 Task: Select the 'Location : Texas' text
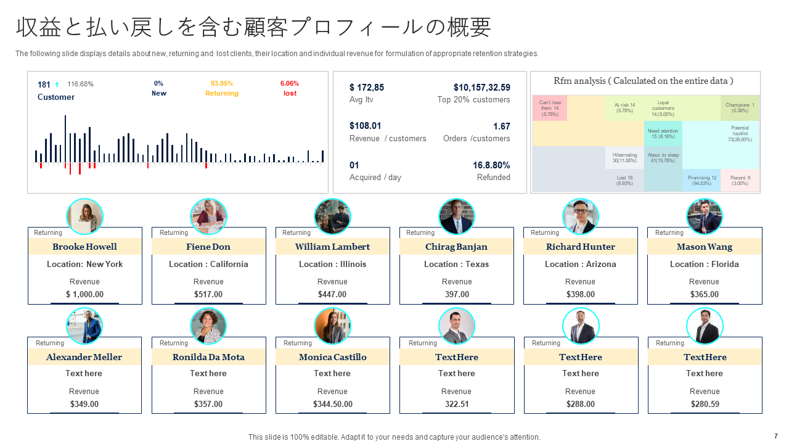click(x=456, y=264)
